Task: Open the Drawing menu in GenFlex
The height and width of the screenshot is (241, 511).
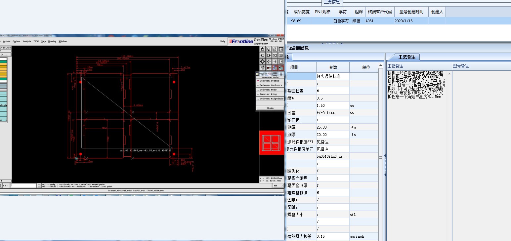Action: tap(52, 41)
